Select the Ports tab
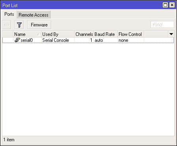177x146 pixels. [x=9, y=14]
